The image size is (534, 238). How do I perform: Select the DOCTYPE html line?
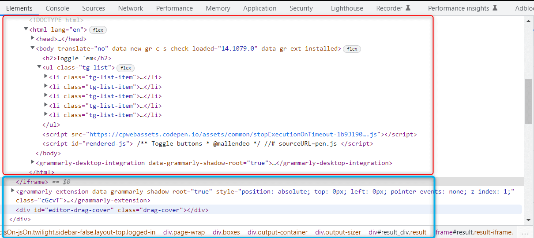[56, 20]
